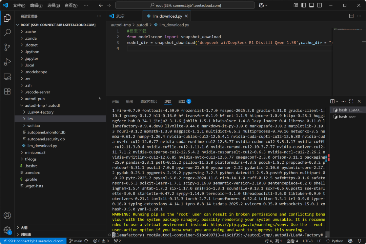Expand the 大纲 outline section

click(60, 228)
